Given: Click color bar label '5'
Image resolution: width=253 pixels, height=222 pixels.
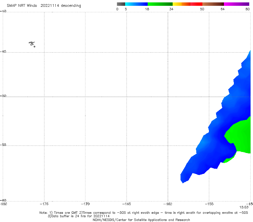Looking at the screenshot, I should (x=126, y=9).
